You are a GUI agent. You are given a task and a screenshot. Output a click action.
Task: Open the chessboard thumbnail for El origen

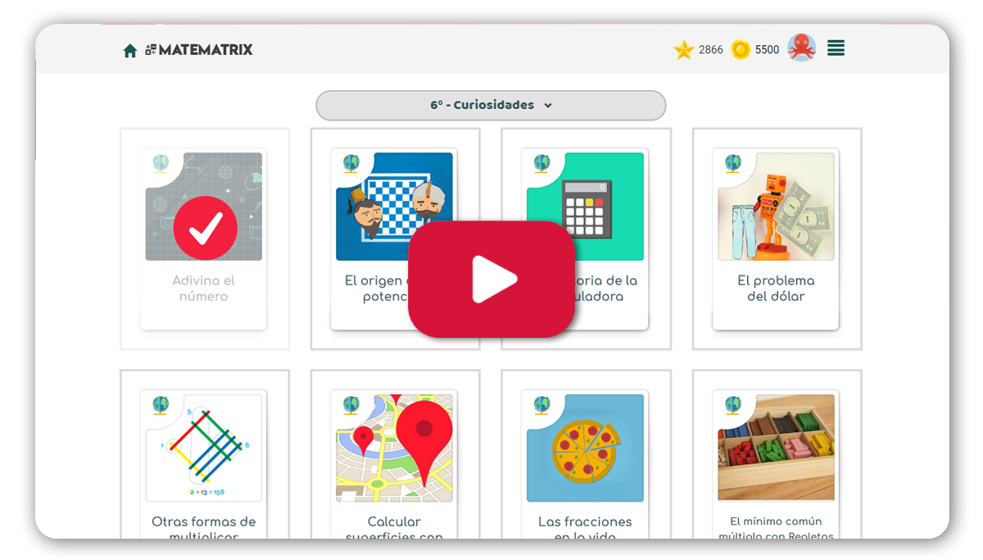(x=394, y=207)
